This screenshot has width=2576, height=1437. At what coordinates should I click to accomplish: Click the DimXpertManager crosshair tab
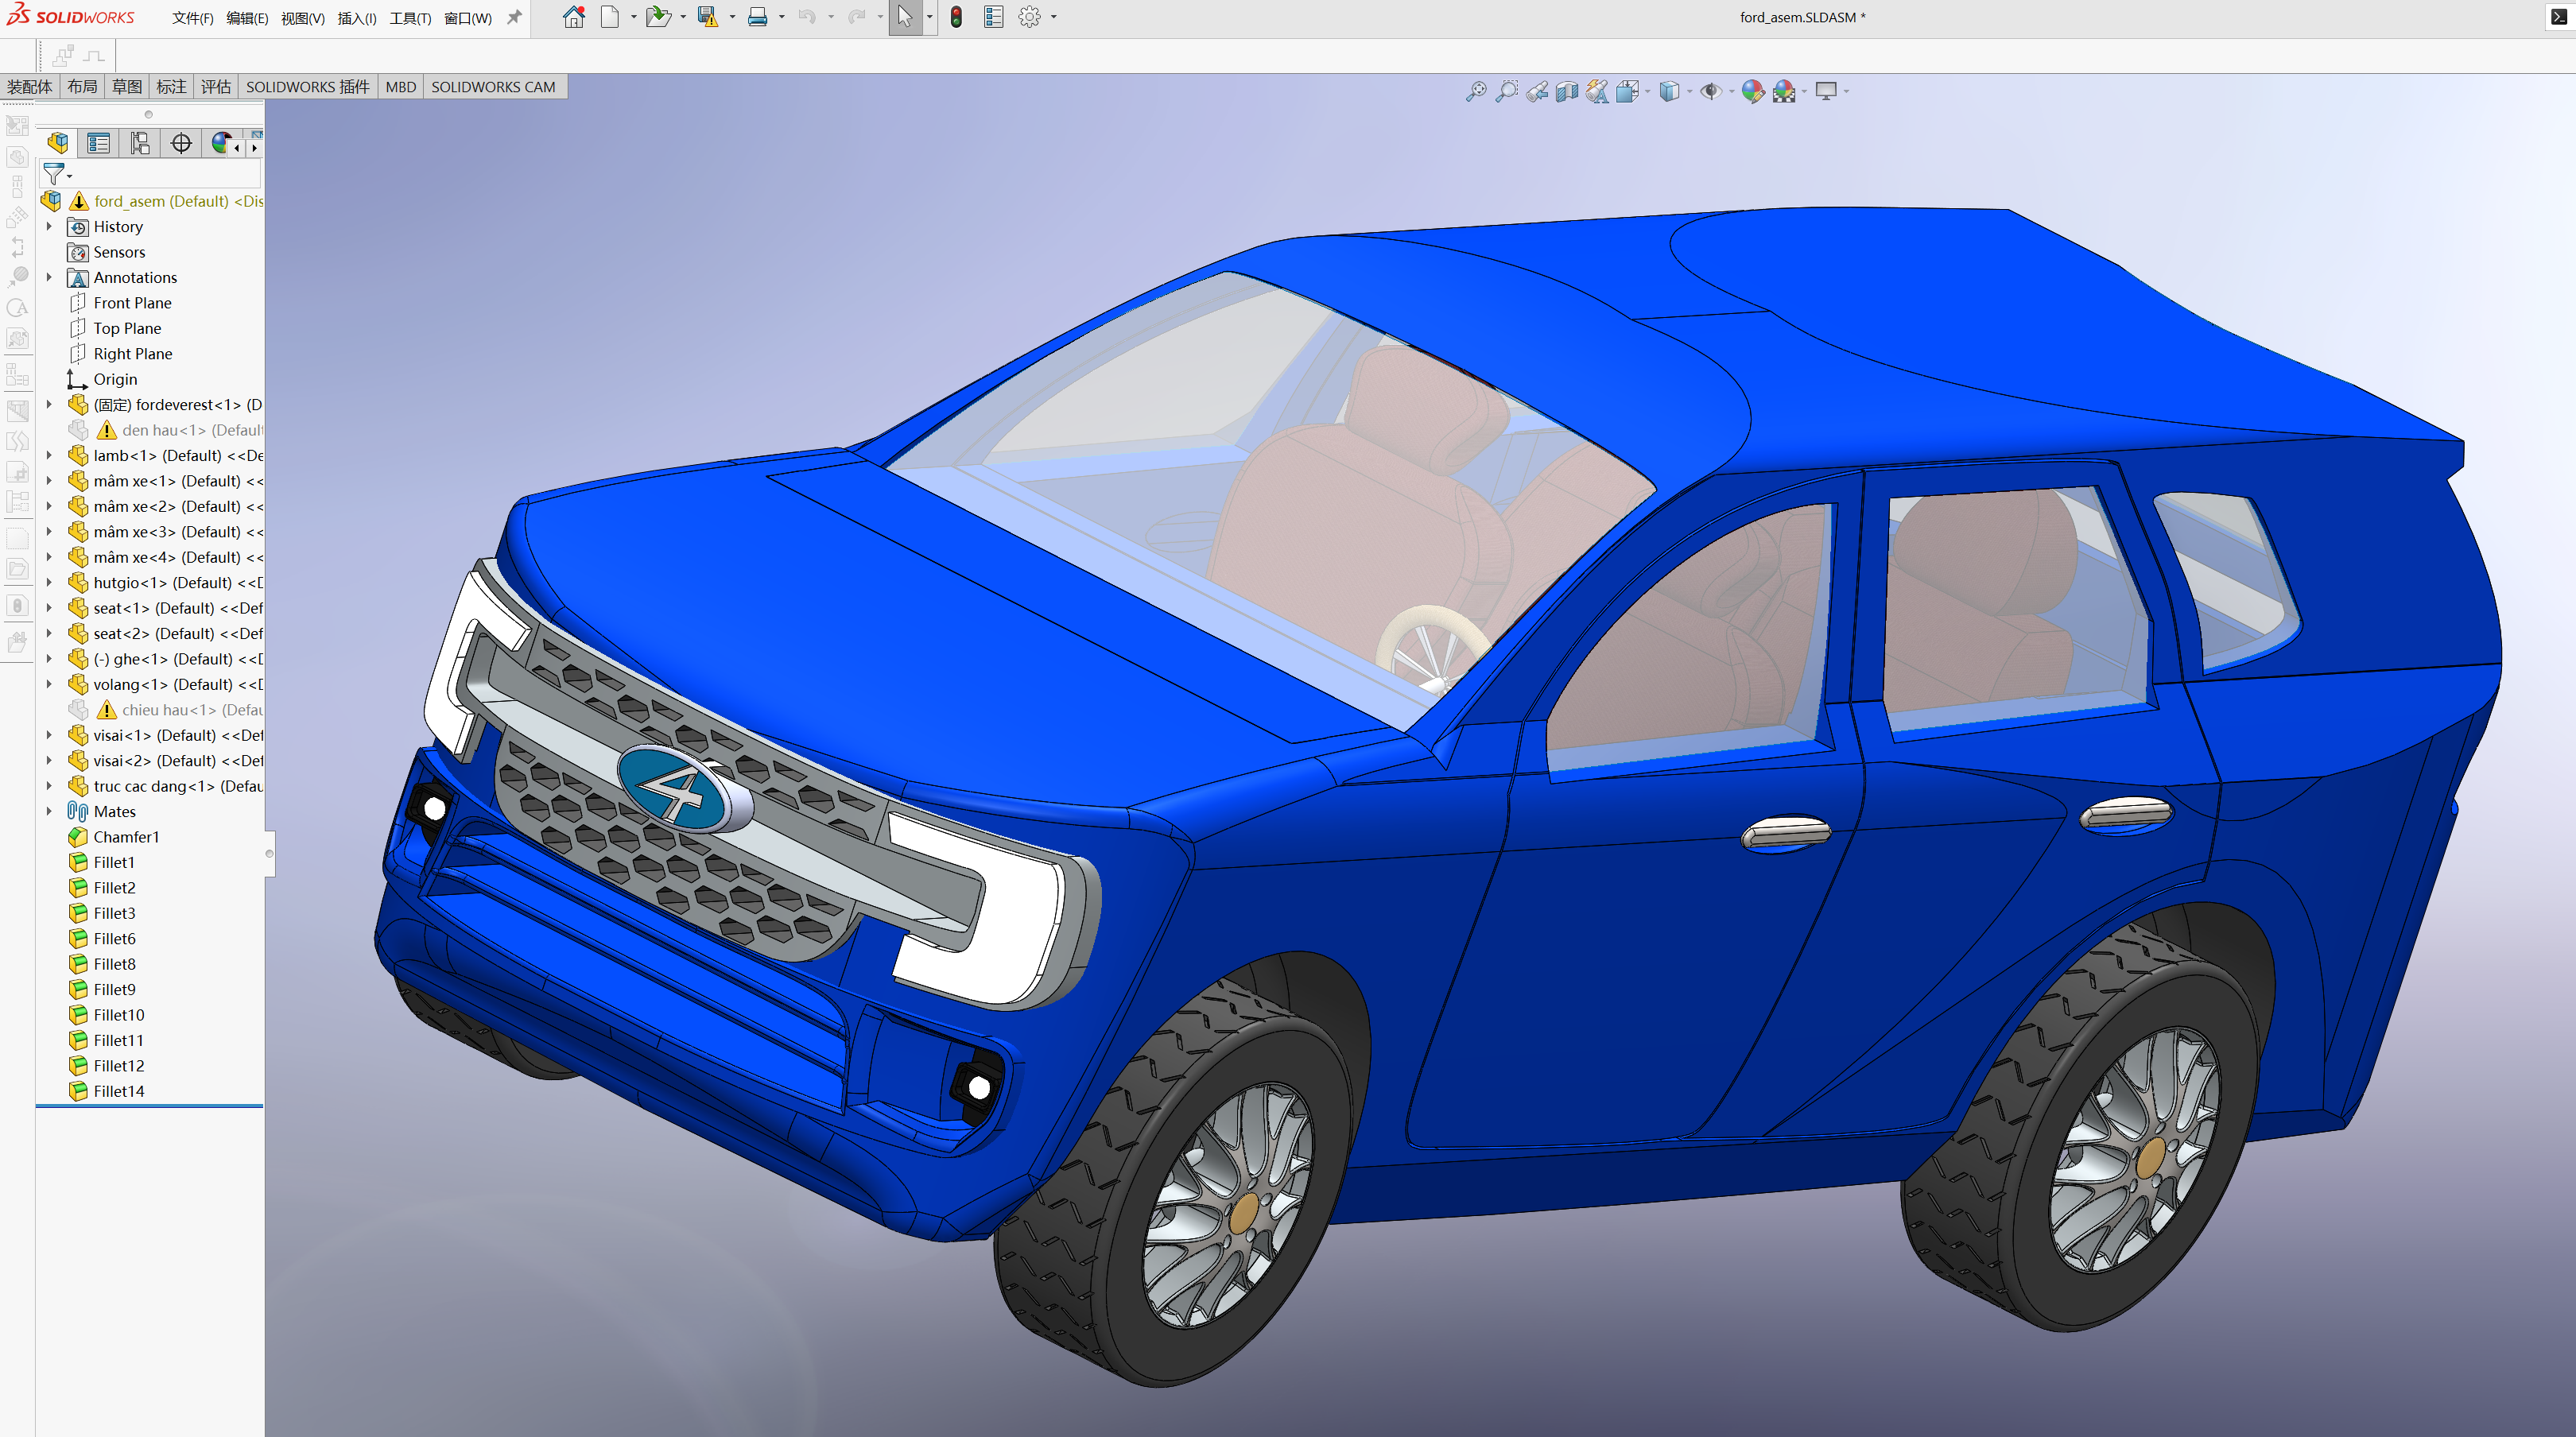(x=181, y=144)
